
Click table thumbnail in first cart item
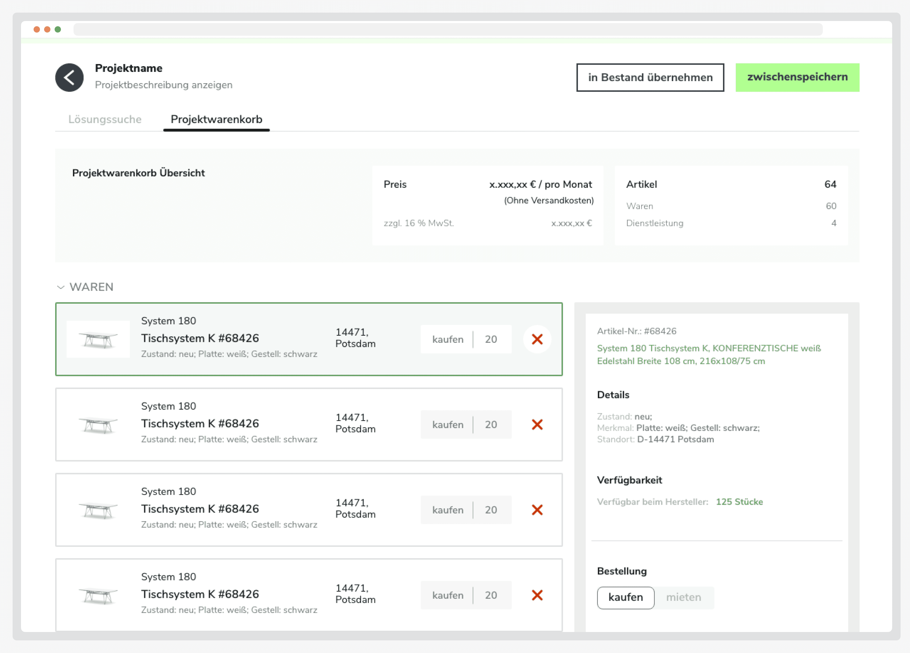pyautogui.click(x=98, y=340)
